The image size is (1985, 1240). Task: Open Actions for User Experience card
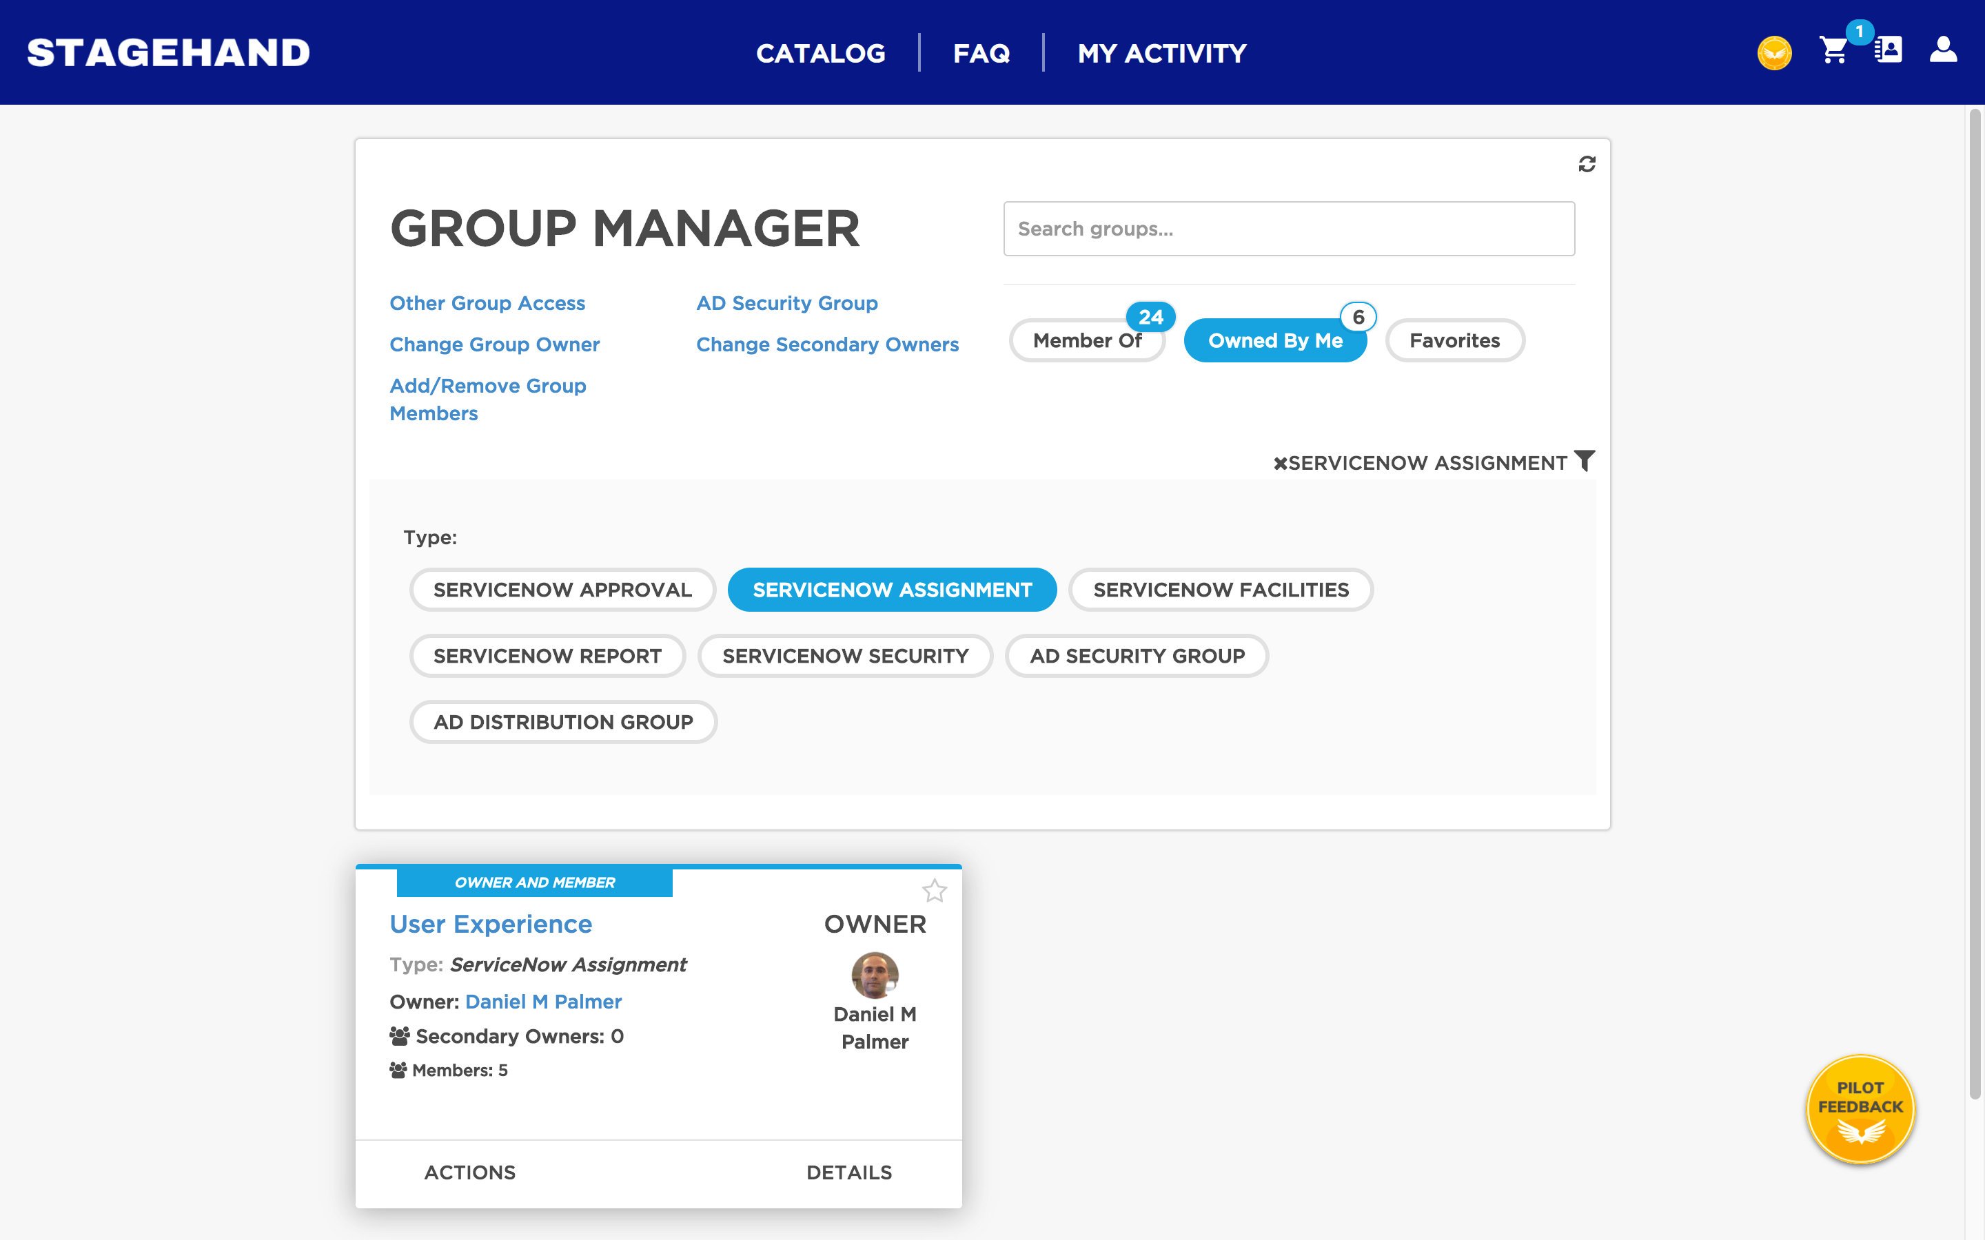470,1172
